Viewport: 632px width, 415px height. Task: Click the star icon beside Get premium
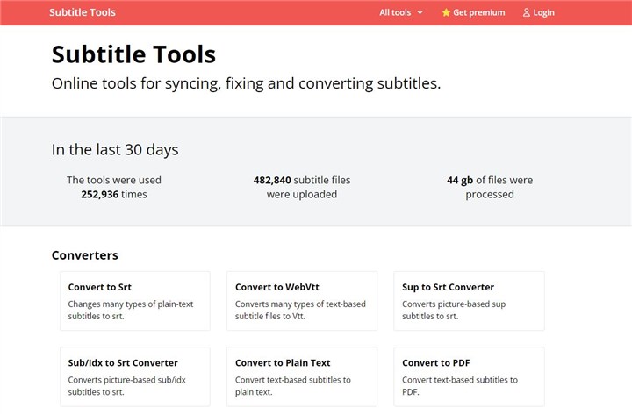pyautogui.click(x=446, y=13)
